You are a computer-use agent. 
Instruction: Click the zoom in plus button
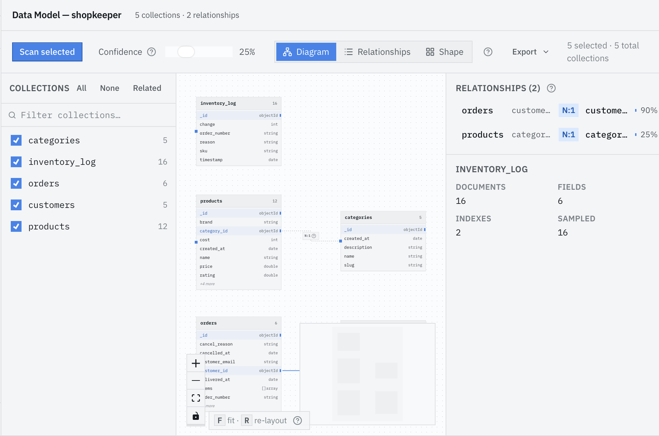coord(196,363)
